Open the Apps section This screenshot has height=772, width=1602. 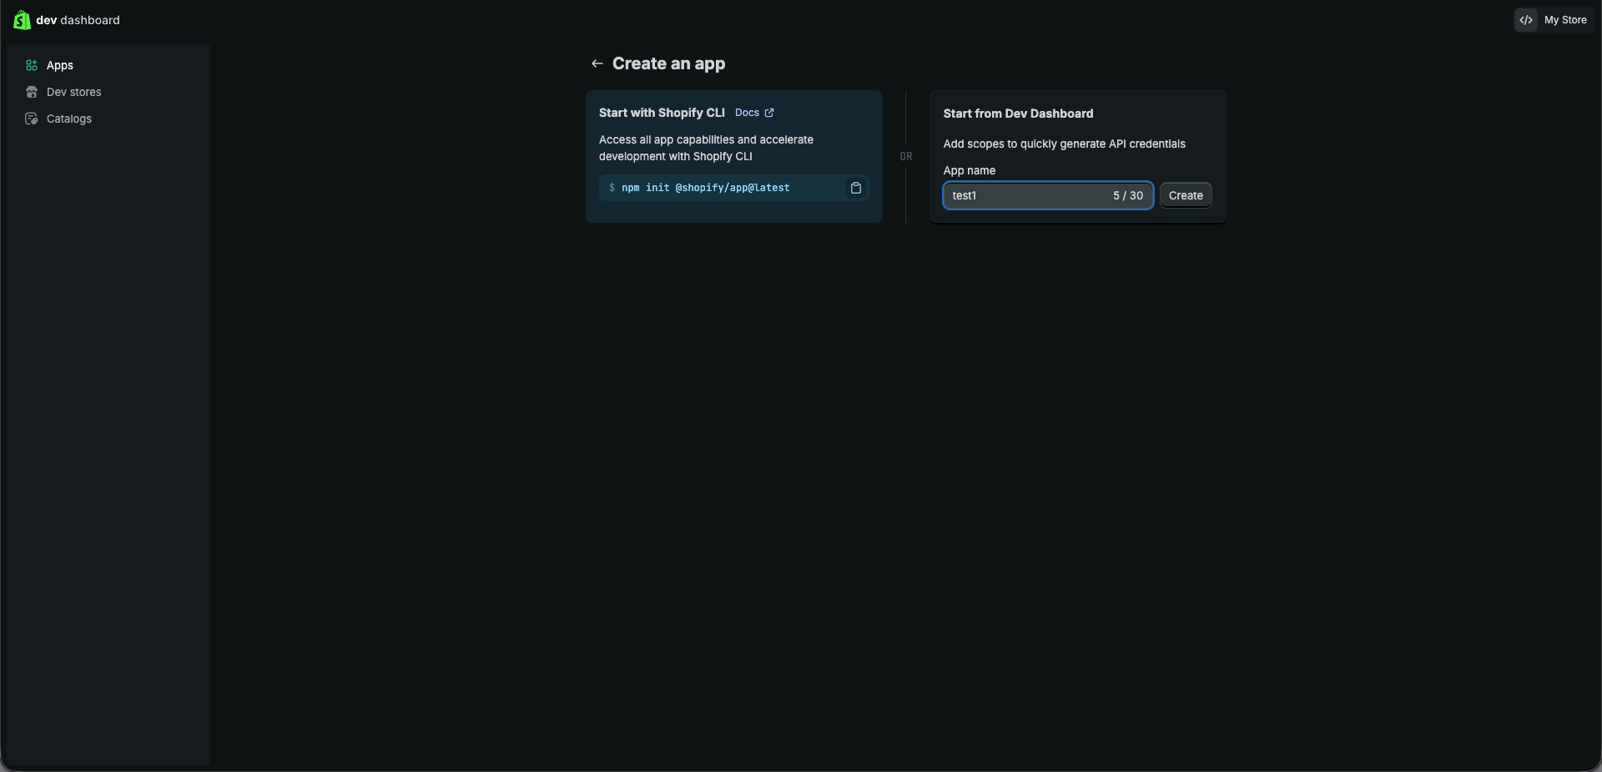point(61,65)
